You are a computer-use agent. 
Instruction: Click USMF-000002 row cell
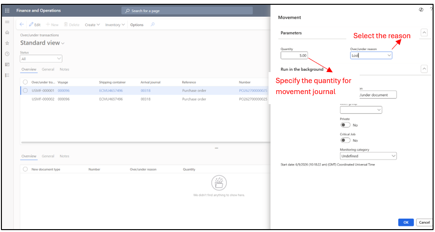click(43, 99)
